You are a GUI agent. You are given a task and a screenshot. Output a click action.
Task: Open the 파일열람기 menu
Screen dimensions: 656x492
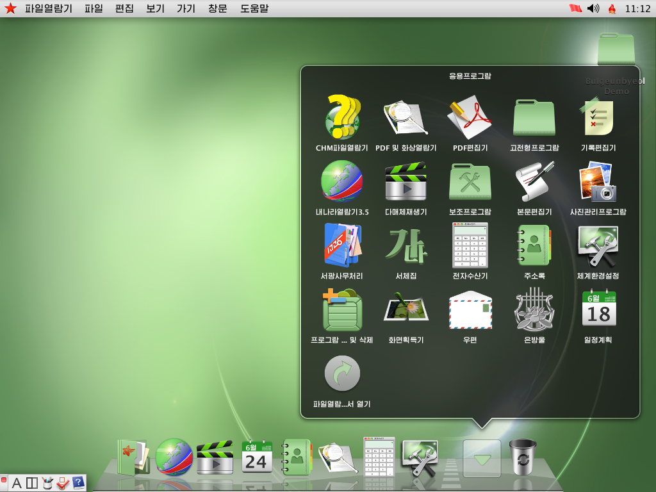[x=49, y=8]
